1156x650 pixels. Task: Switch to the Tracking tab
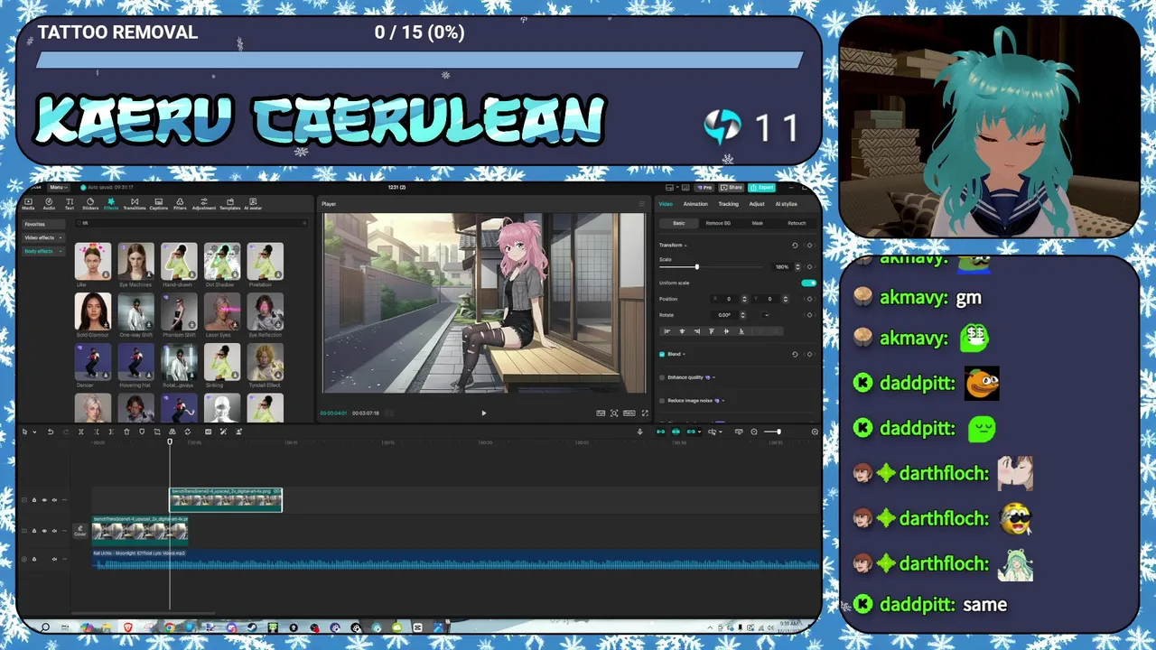point(729,204)
